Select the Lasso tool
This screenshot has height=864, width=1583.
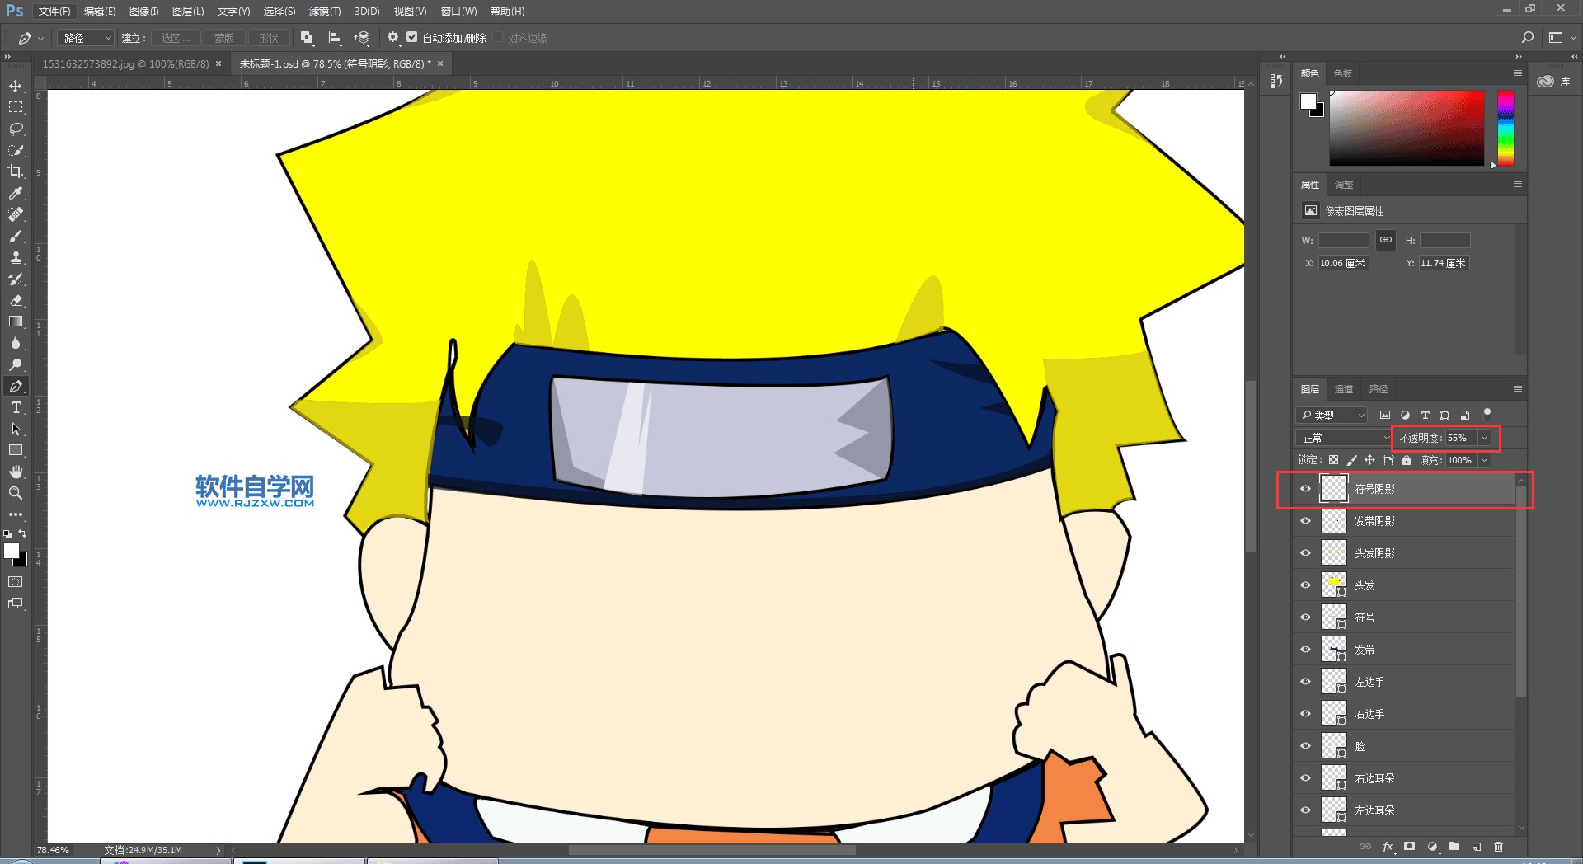(x=16, y=129)
